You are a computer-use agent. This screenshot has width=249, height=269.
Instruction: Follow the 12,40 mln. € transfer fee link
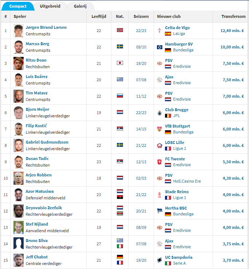click(232, 31)
